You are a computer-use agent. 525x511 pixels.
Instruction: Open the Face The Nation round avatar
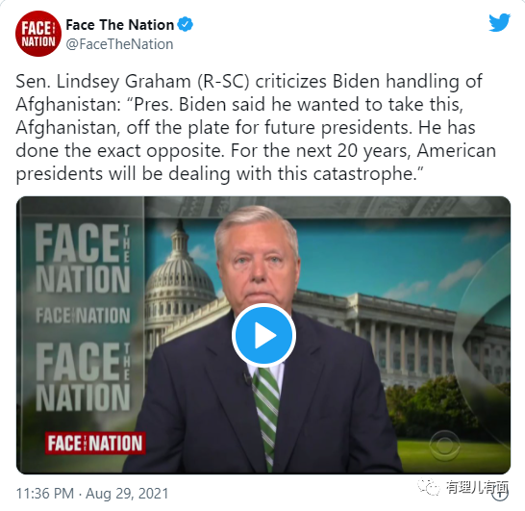tap(38, 34)
